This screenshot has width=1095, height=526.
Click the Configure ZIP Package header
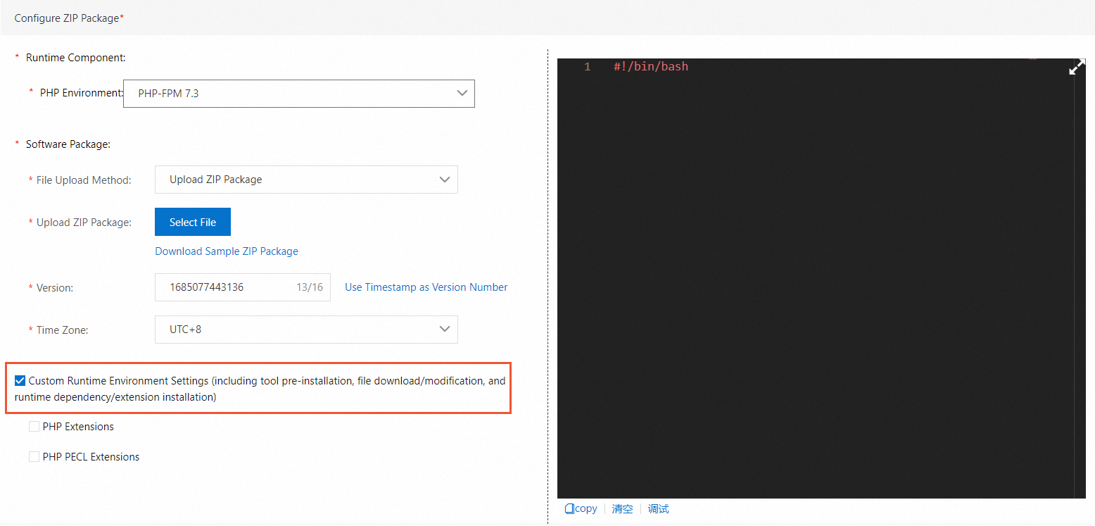[67, 18]
